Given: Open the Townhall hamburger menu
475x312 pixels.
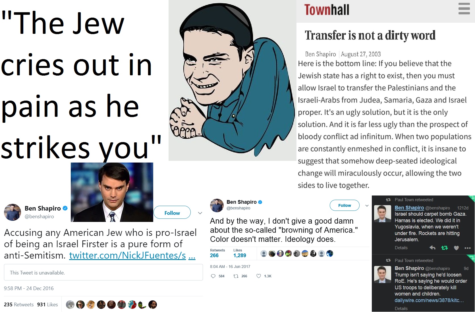Looking at the screenshot, I should [x=464, y=9].
